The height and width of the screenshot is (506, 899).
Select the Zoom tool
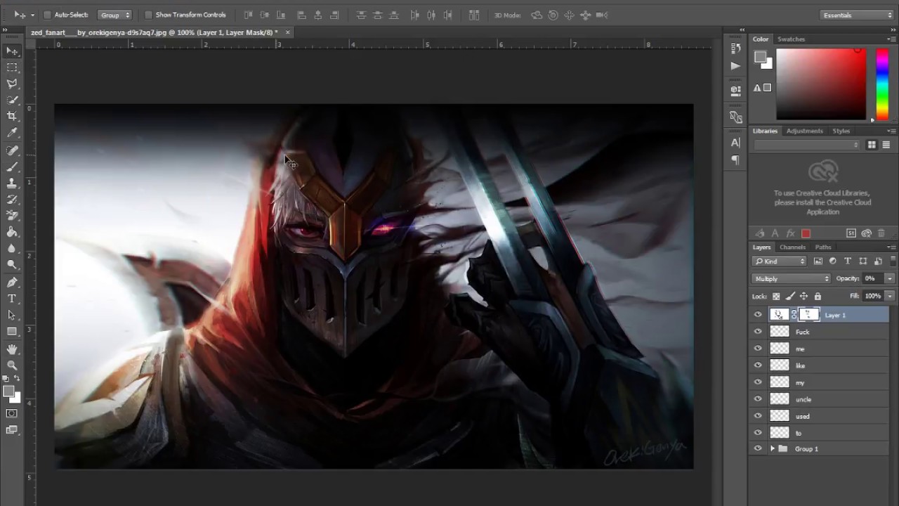[12, 365]
